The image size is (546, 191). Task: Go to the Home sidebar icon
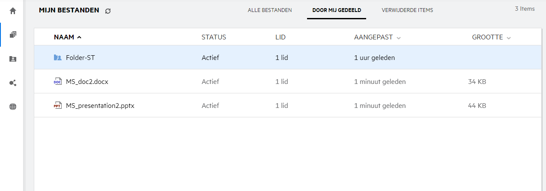click(12, 11)
